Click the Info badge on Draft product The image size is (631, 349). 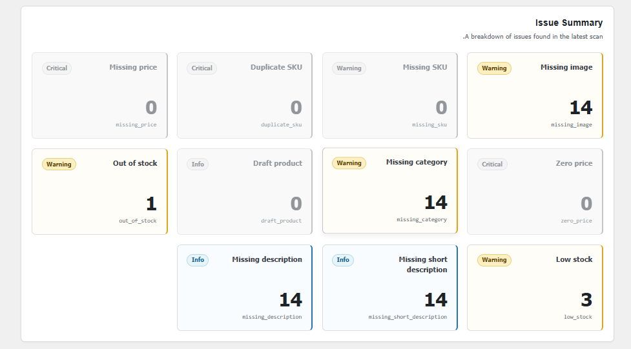(x=198, y=164)
